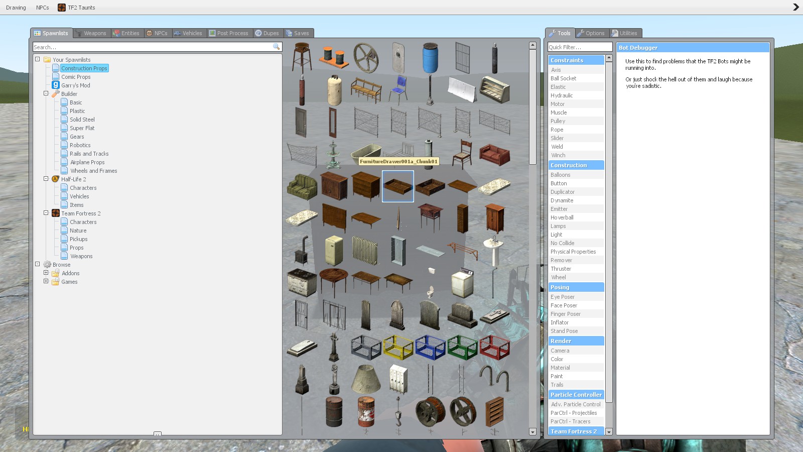Open Team Fortress 2 Pickups list

(78, 239)
